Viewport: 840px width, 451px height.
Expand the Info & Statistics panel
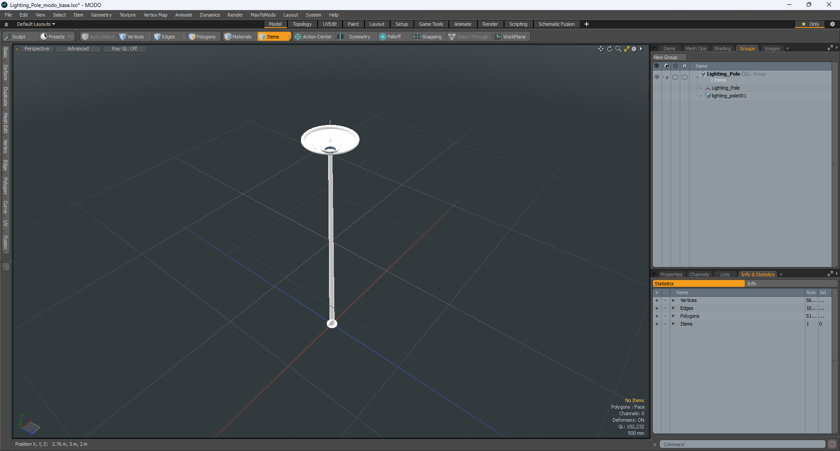point(830,274)
